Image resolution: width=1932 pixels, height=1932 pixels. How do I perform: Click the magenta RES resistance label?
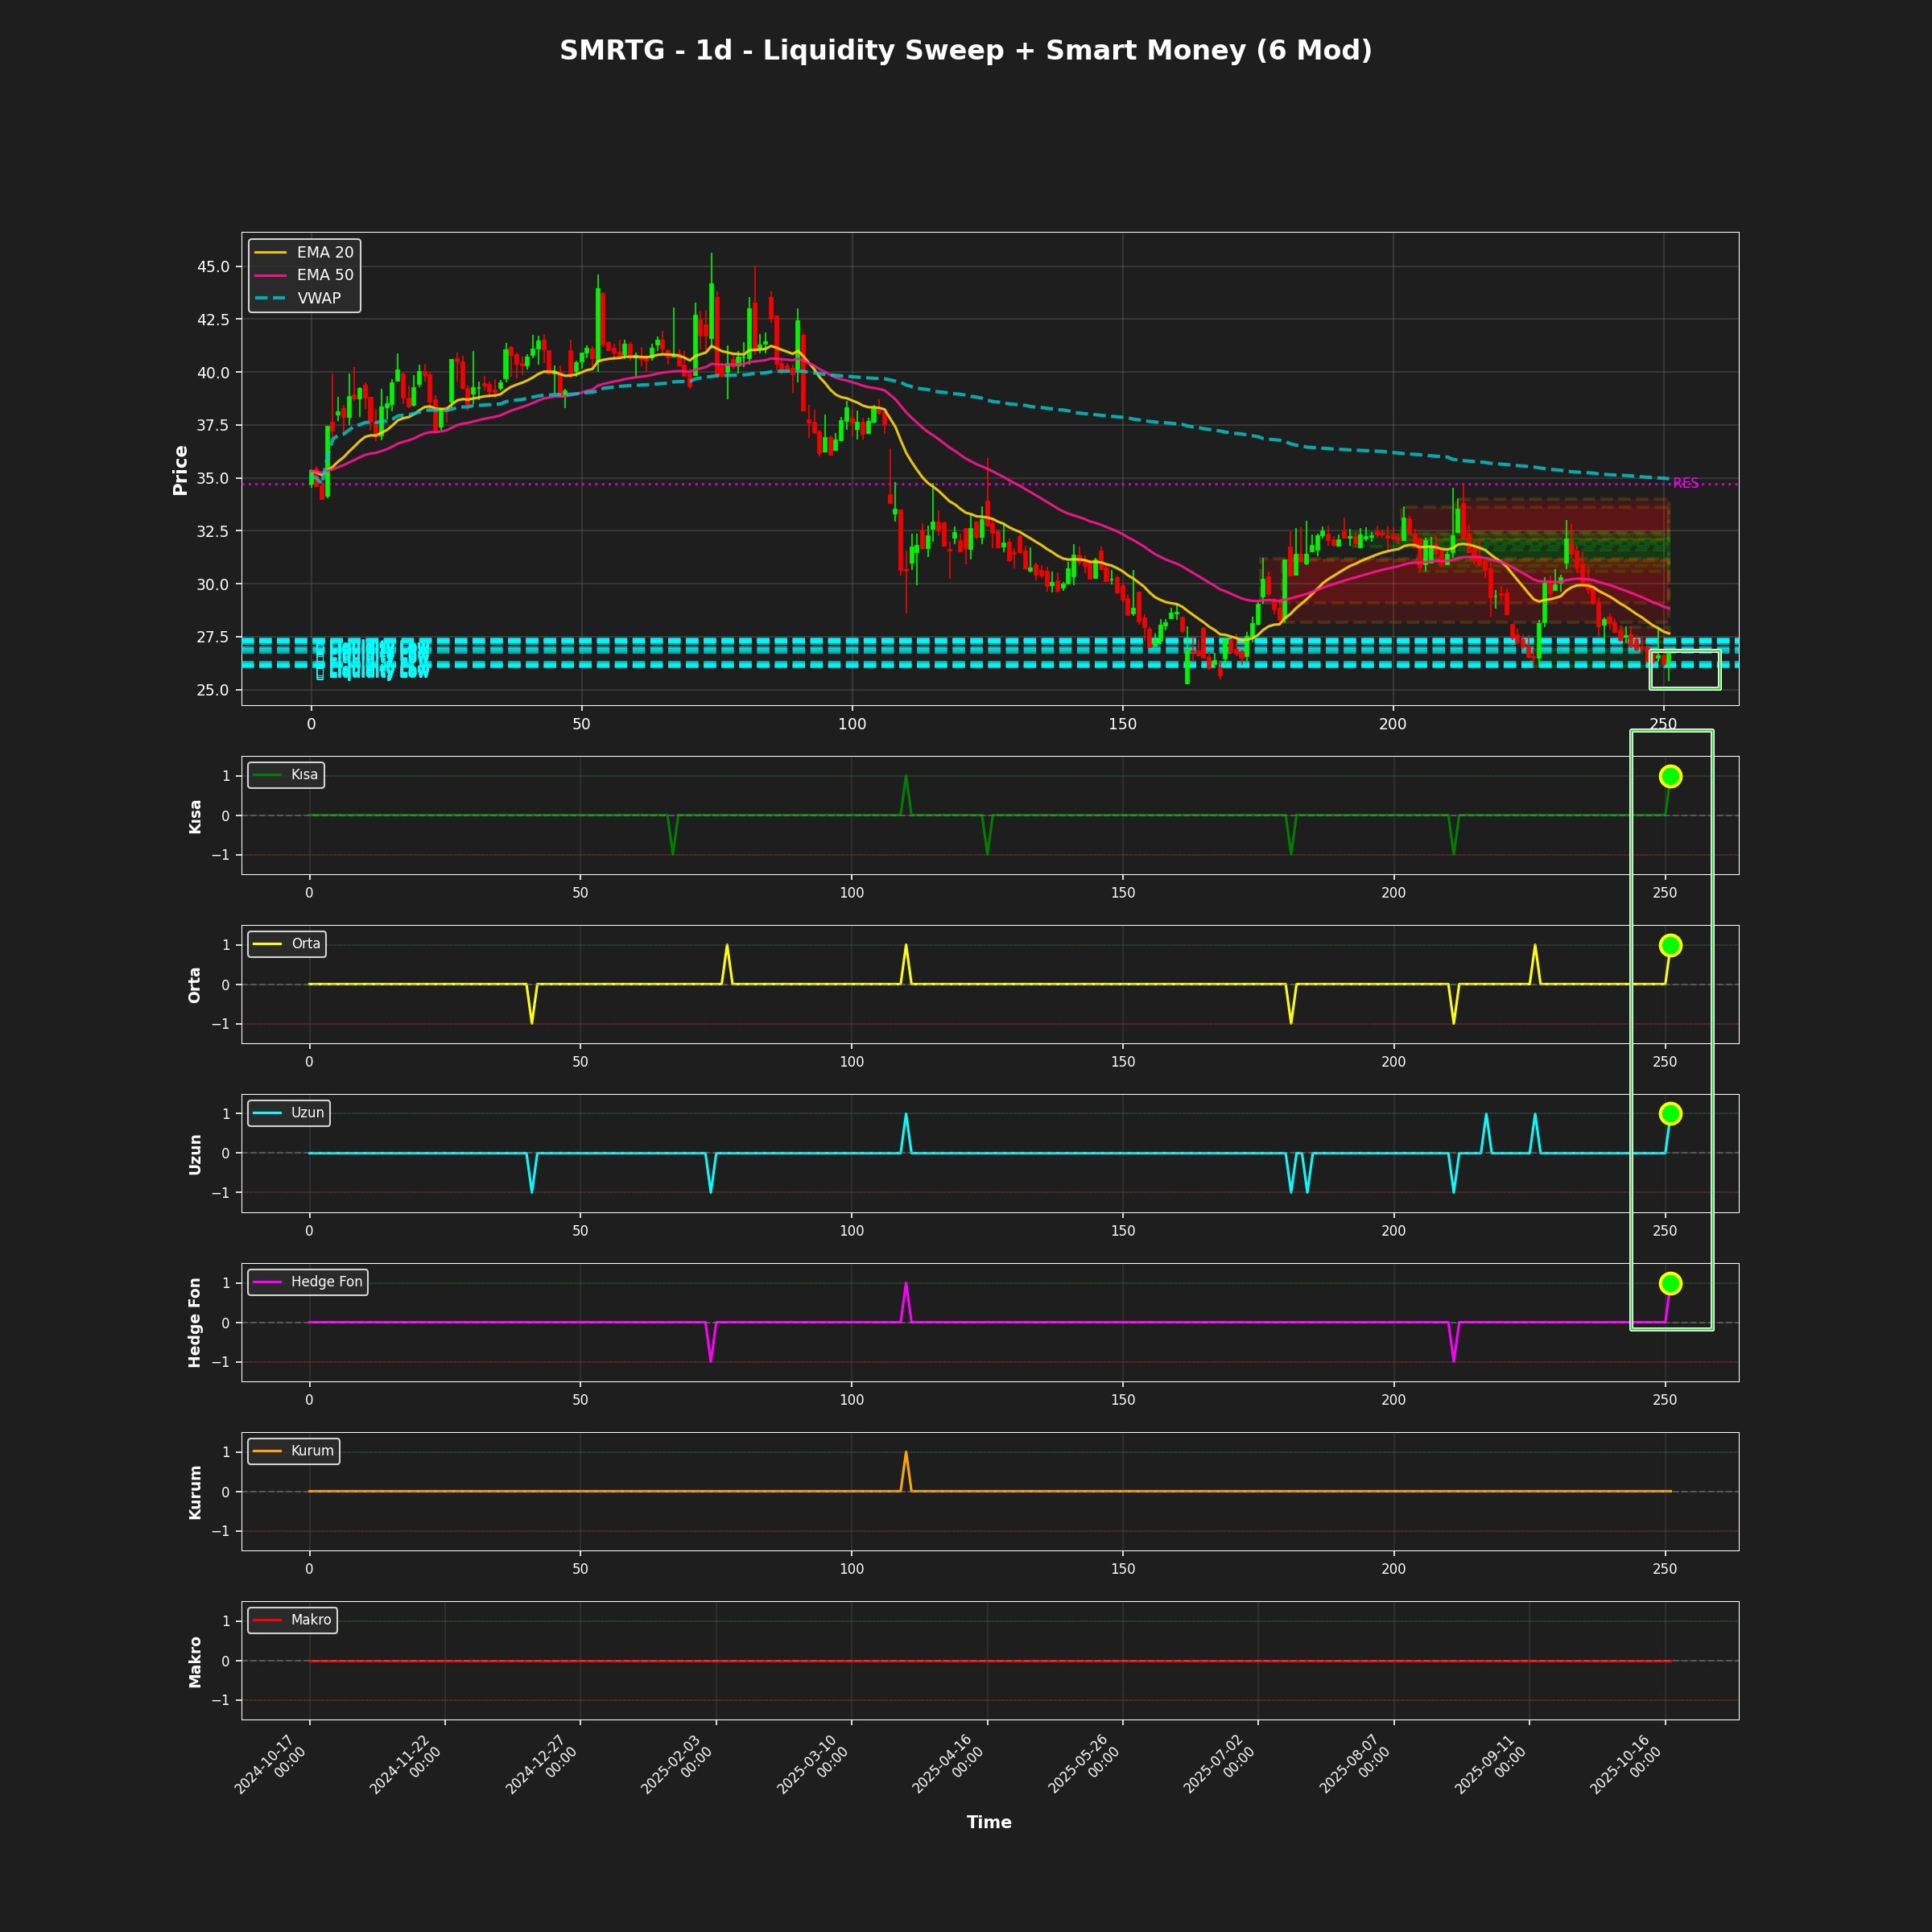(x=1685, y=484)
